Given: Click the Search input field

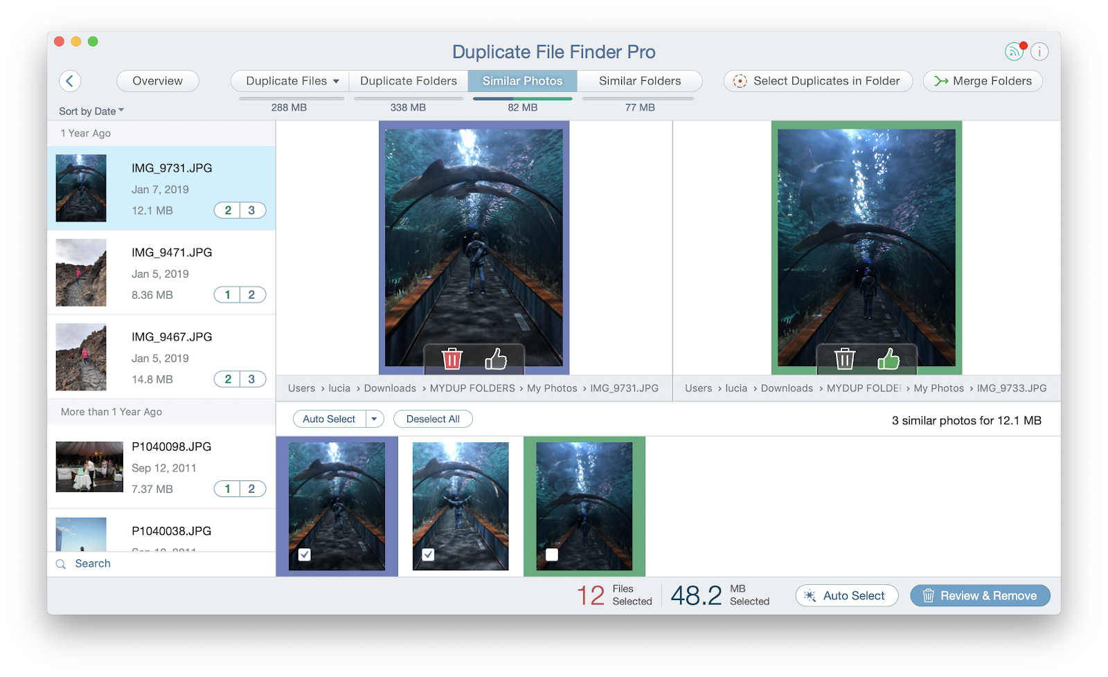Looking at the screenshot, I should [x=161, y=564].
